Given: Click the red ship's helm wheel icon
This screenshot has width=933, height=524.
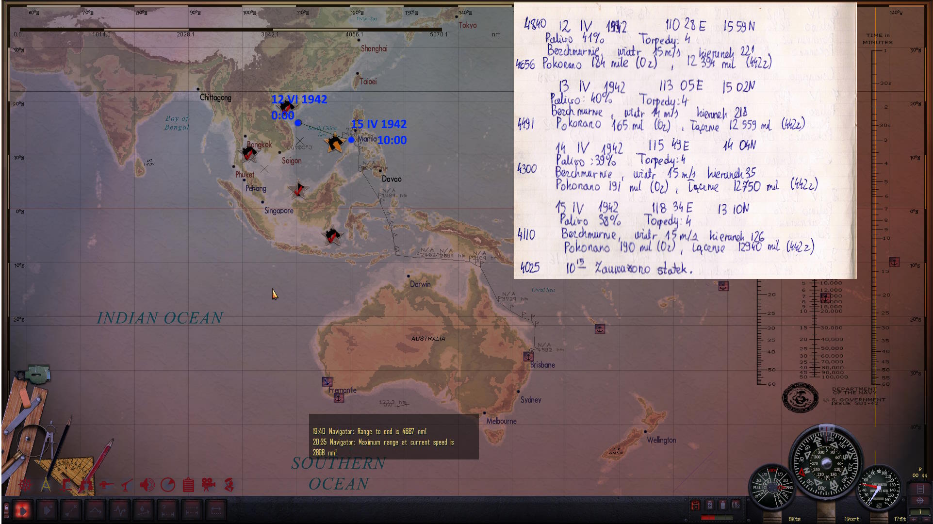Looking at the screenshot, I should click(x=25, y=485).
